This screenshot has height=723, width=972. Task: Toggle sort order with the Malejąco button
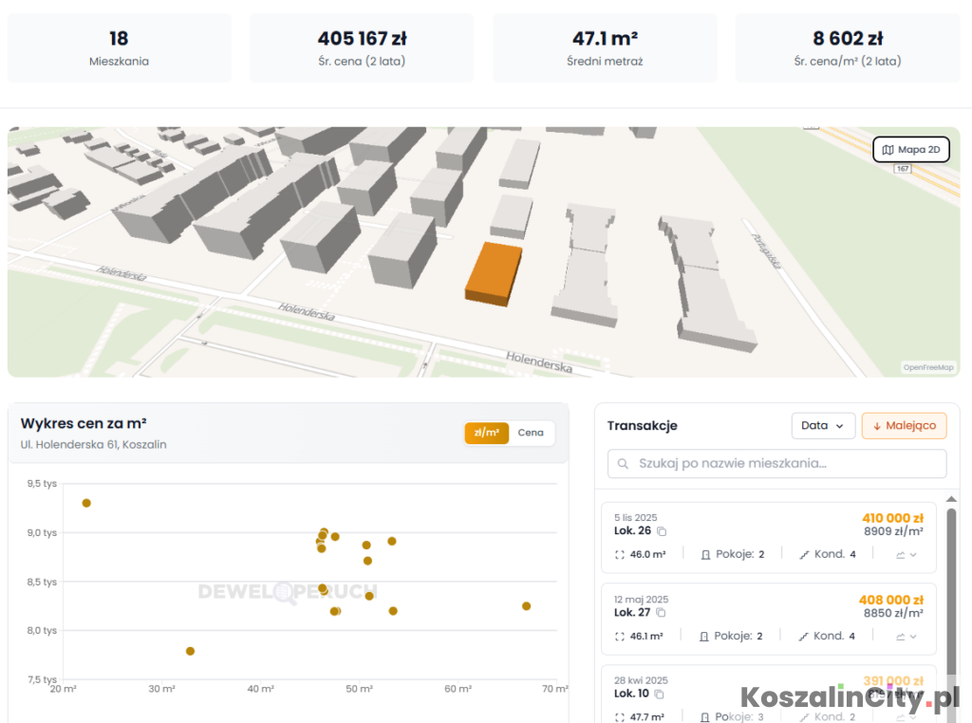point(904,426)
